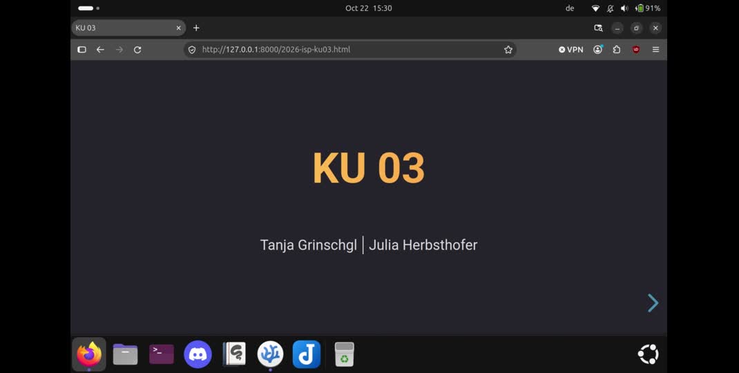Bookmark this page with star

pos(508,50)
